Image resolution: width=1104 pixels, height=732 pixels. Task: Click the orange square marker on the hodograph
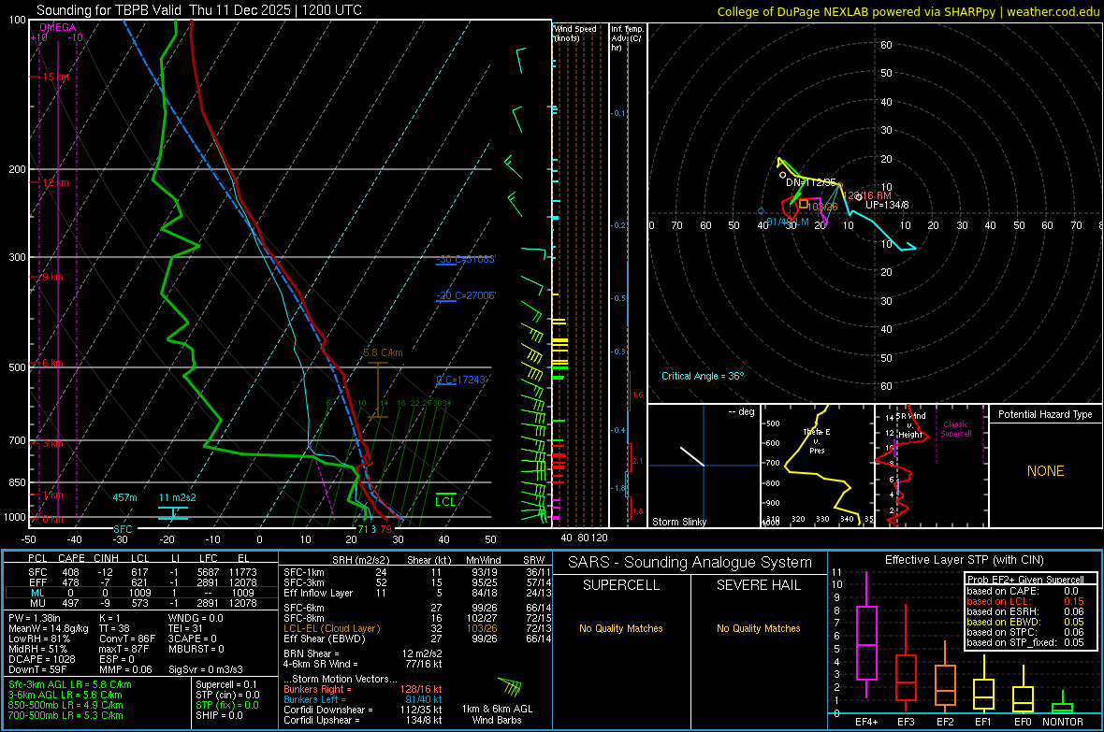coord(804,204)
